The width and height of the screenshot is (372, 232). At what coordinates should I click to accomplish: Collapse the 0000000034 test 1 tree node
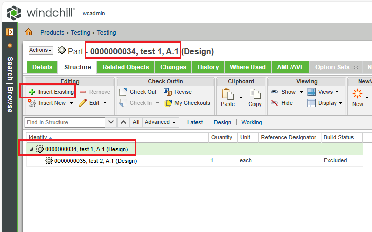tap(31, 149)
